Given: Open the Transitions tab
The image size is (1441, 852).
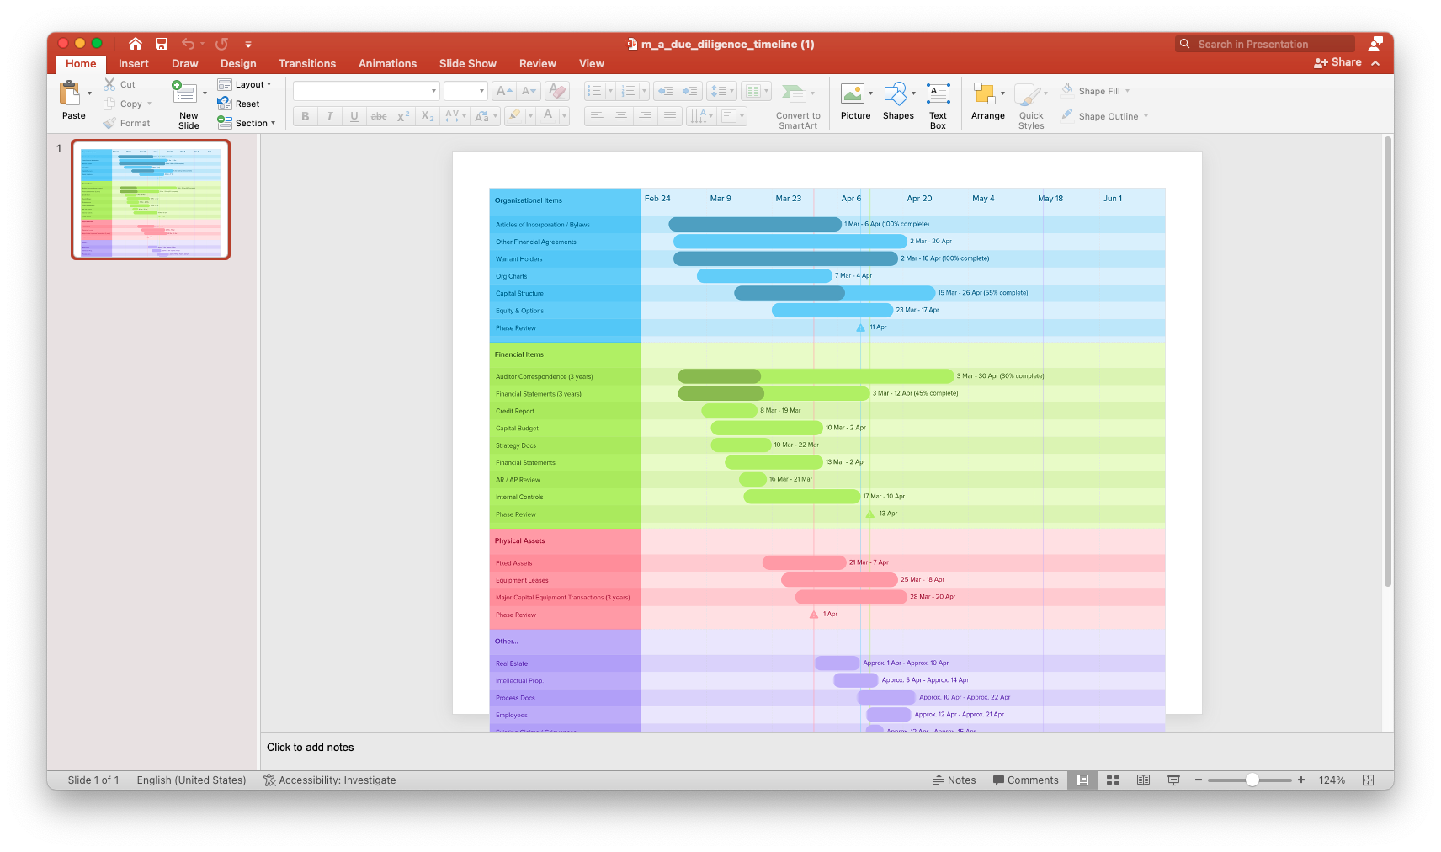Looking at the screenshot, I should (307, 63).
